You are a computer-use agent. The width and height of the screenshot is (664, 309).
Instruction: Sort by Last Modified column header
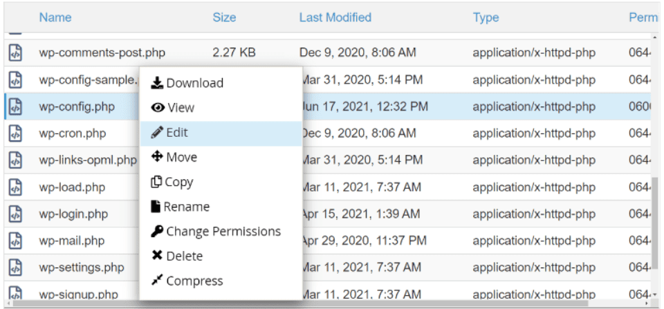click(x=335, y=17)
